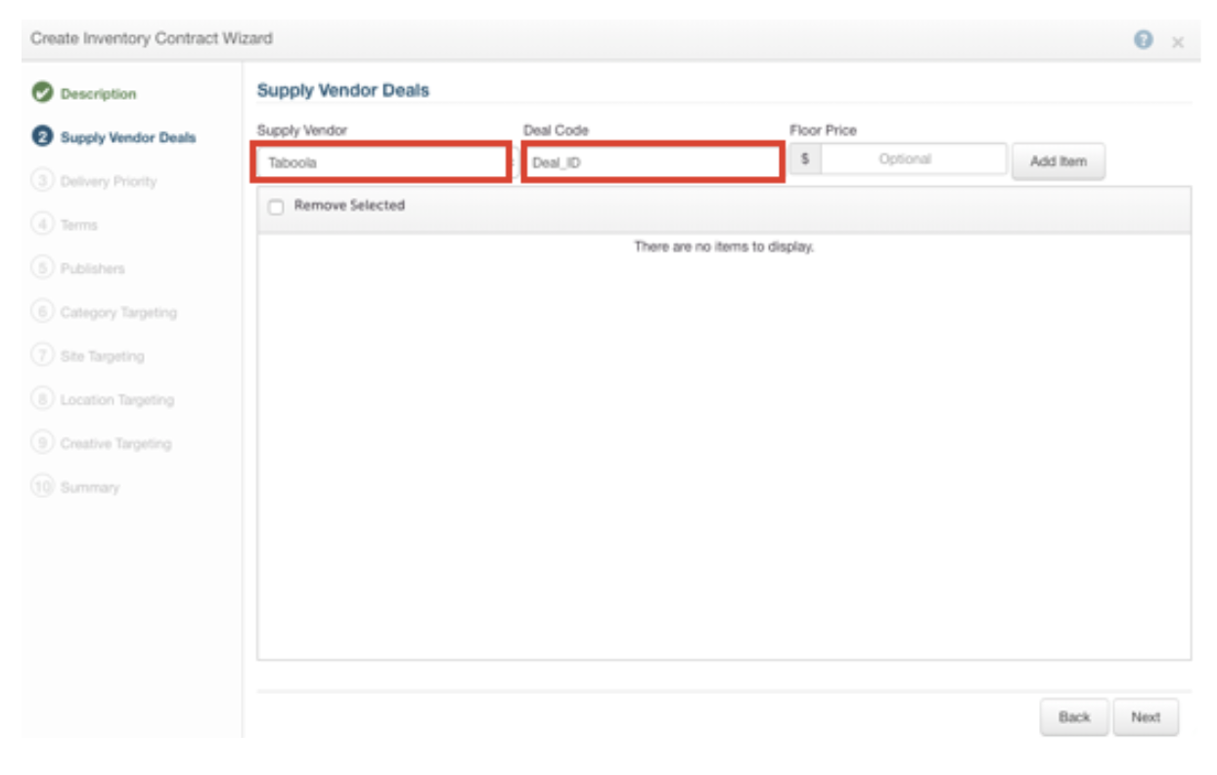The width and height of the screenshot is (1217, 775).
Task: Toggle the Remove Selected checkbox
Action: 276,206
